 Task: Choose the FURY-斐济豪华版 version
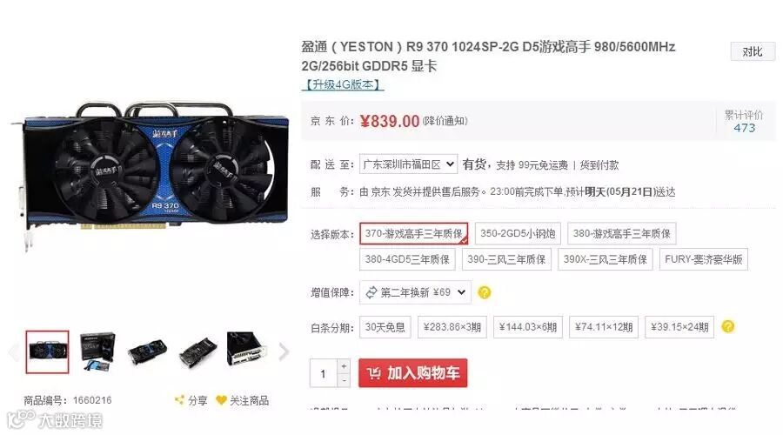click(x=703, y=260)
